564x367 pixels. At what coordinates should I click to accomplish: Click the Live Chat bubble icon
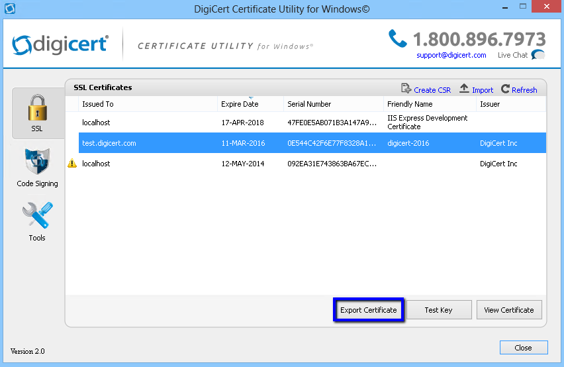point(538,55)
